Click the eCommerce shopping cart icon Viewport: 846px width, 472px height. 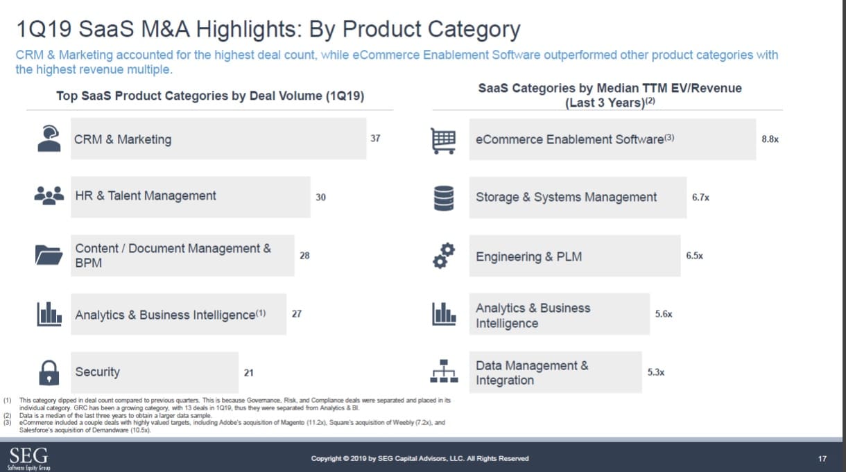pos(444,139)
